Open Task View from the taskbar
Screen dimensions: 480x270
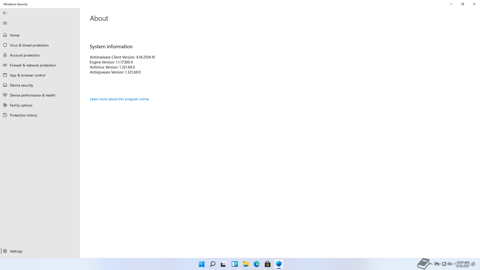(x=224, y=264)
